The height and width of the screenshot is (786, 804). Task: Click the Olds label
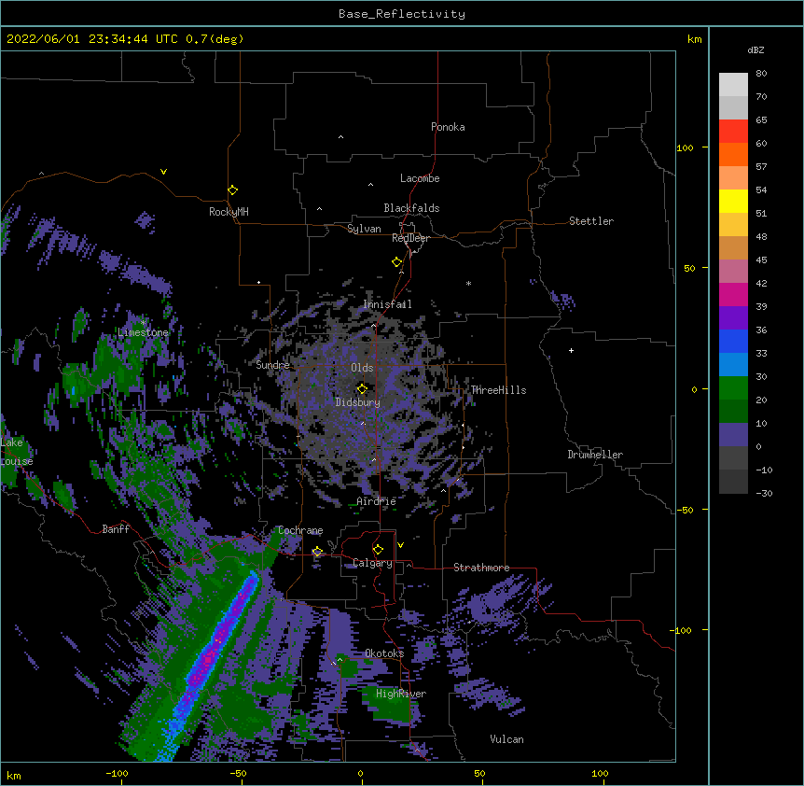point(362,368)
